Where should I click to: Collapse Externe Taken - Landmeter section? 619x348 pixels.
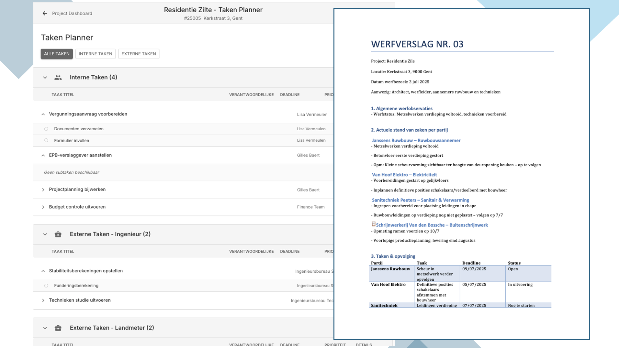[45, 328]
